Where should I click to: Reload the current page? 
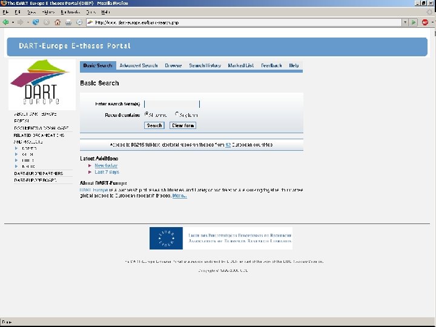(36, 22)
